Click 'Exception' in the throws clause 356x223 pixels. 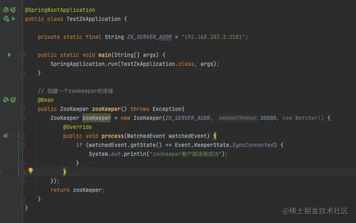(x=167, y=109)
